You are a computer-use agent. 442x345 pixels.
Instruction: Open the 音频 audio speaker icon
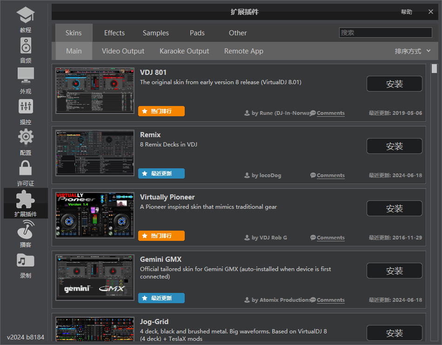click(26, 46)
